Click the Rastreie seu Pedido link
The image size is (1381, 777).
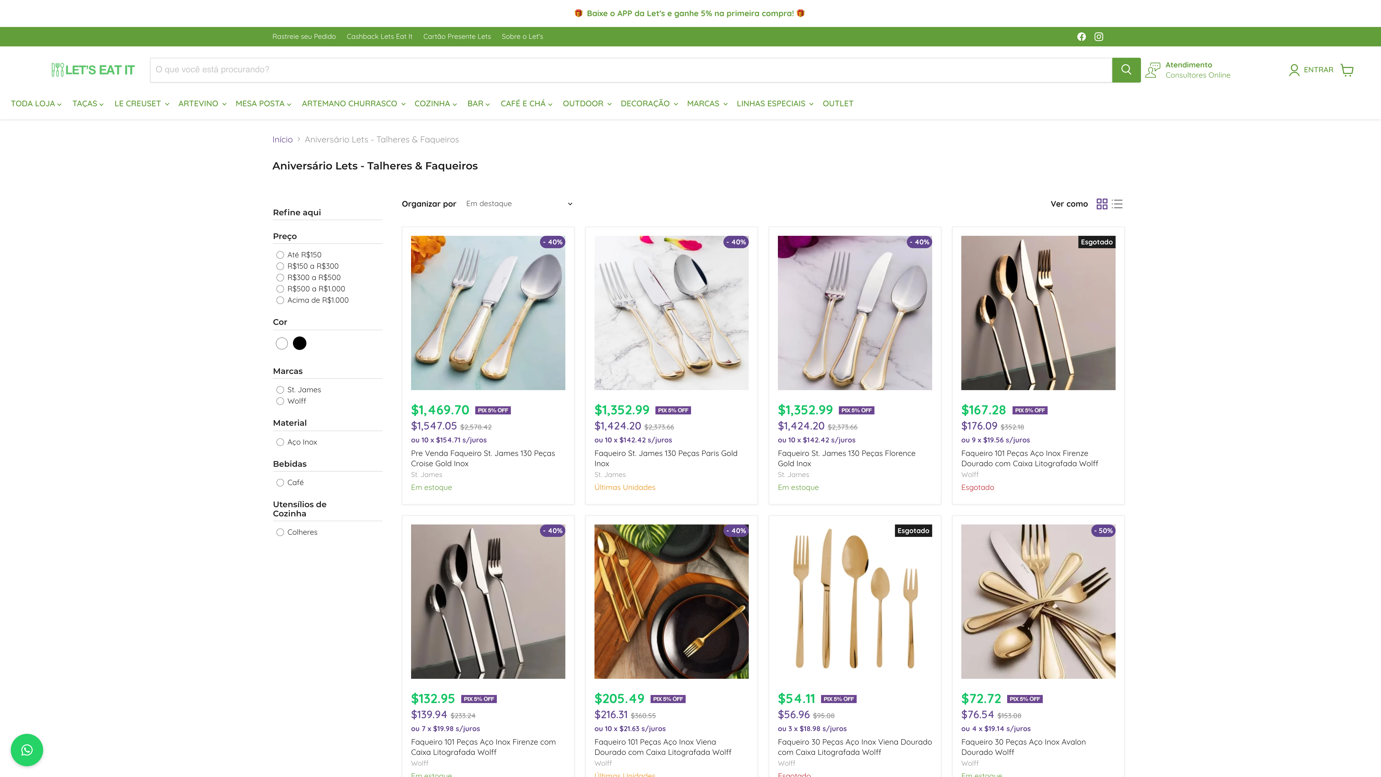click(x=304, y=36)
